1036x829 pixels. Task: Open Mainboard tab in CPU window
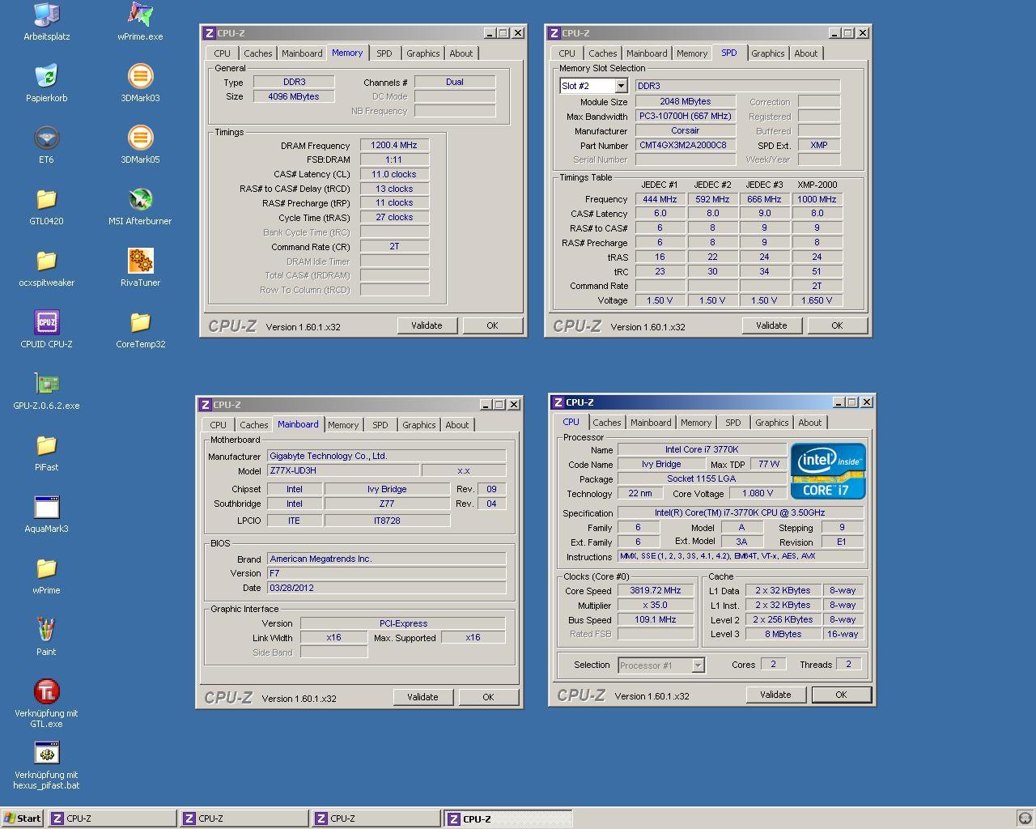[651, 423]
